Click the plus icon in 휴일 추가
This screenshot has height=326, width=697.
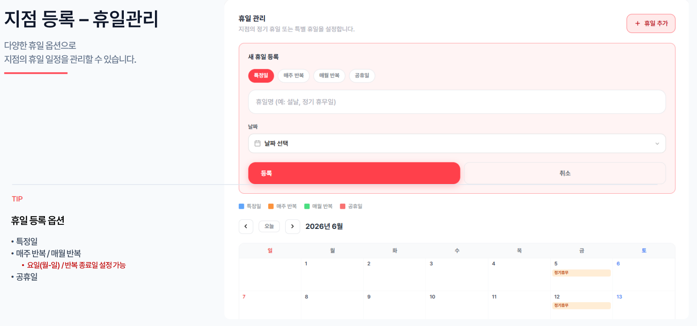pyautogui.click(x=637, y=23)
